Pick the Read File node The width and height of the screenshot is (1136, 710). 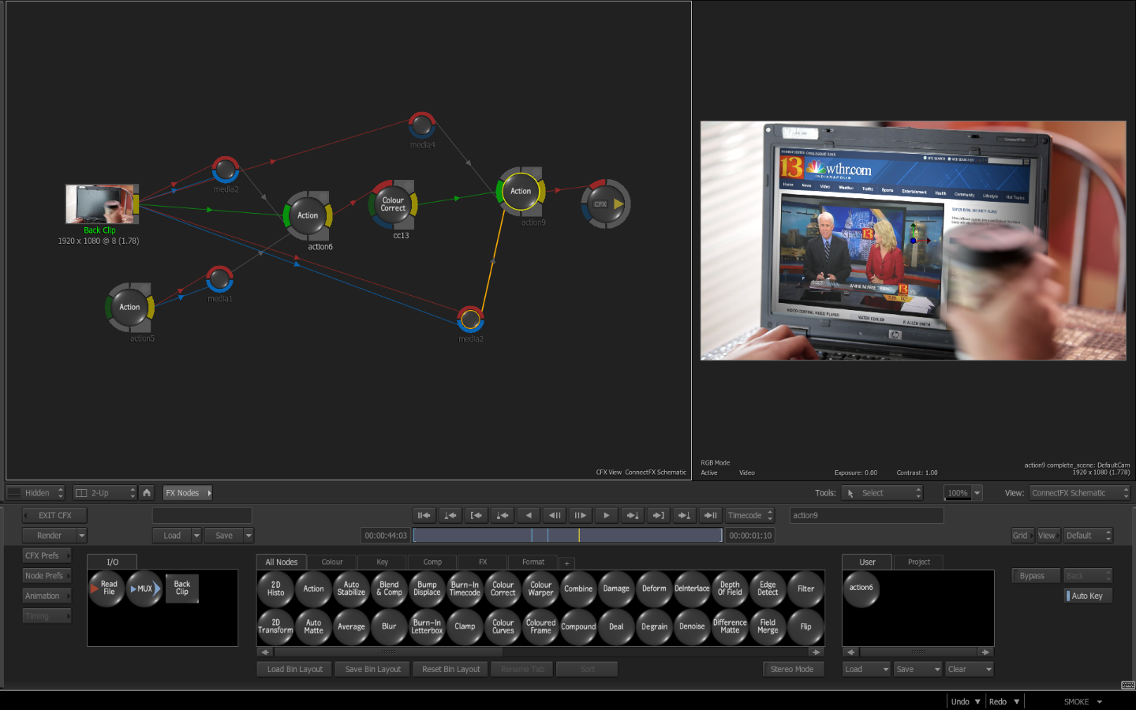tap(108, 589)
